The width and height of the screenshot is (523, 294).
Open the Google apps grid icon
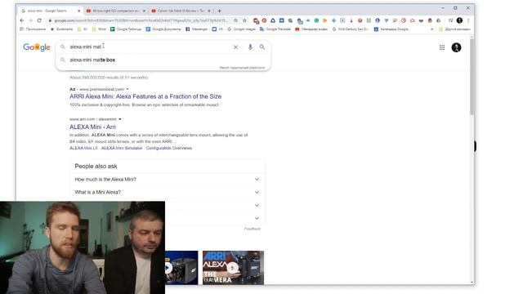[442, 47]
